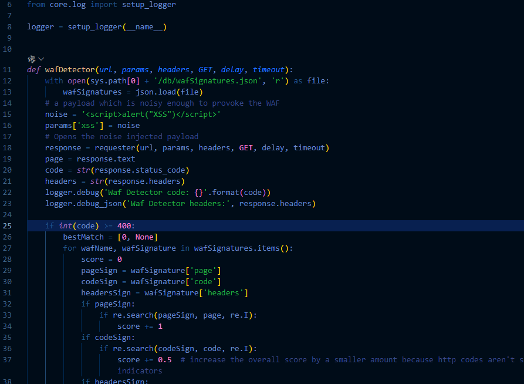Click wafSignatures.items() in the for loop
Viewport: 524px width, 384px height.
coord(241,248)
